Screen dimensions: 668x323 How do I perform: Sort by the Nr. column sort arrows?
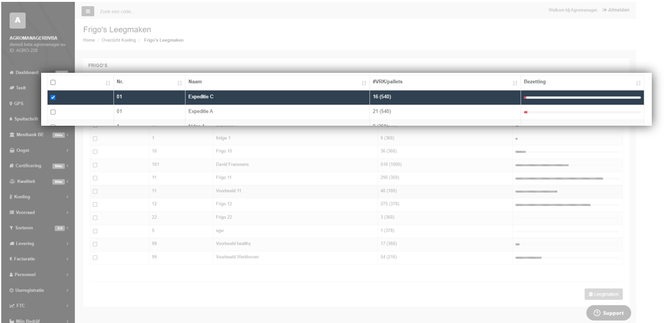click(180, 83)
